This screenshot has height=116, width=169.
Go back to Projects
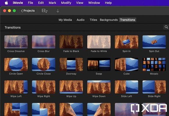(x=28, y=11)
